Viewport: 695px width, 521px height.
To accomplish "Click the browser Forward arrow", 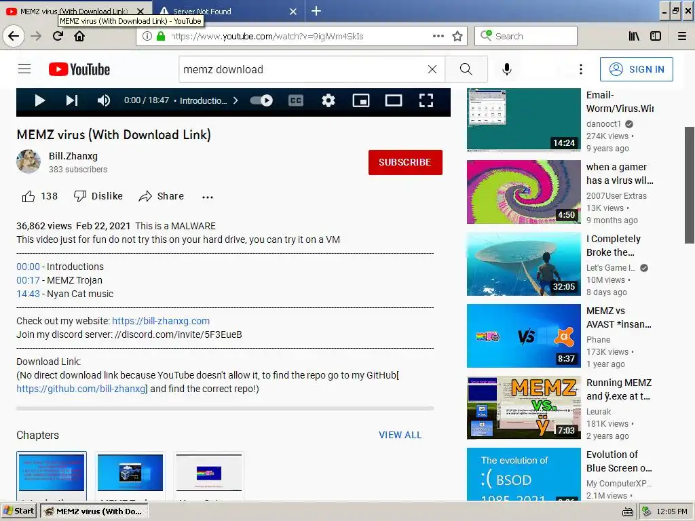I will coord(36,36).
